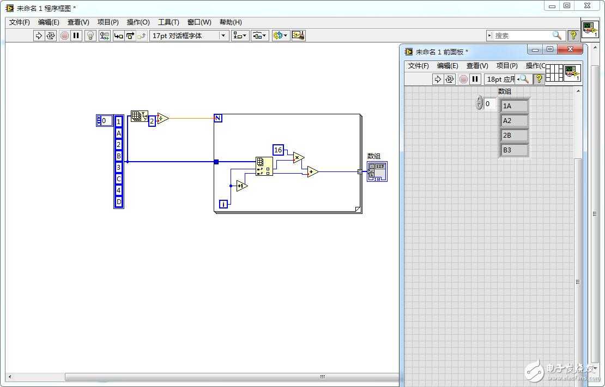Toggle retain wire values button
Viewport: 605px width, 387px height.
(x=104, y=35)
